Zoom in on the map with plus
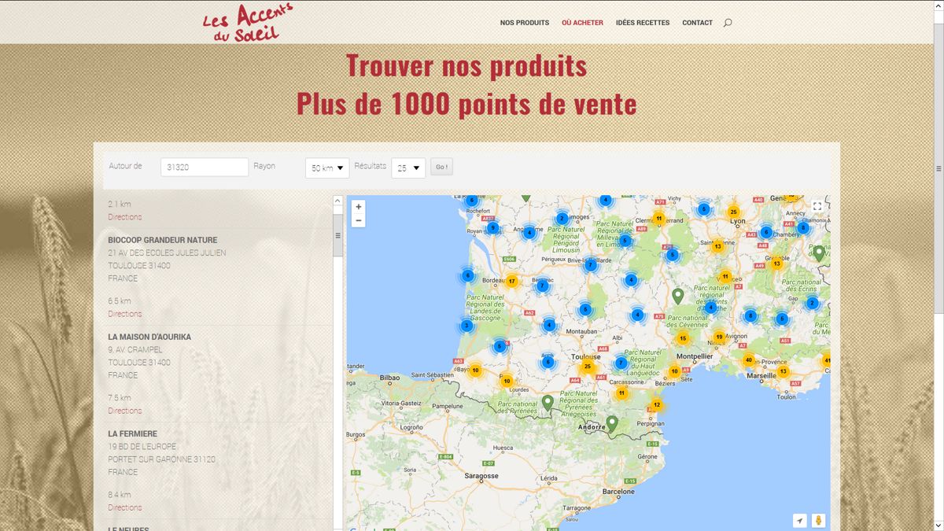Screen dimensions: 944x531 [359, 207]
